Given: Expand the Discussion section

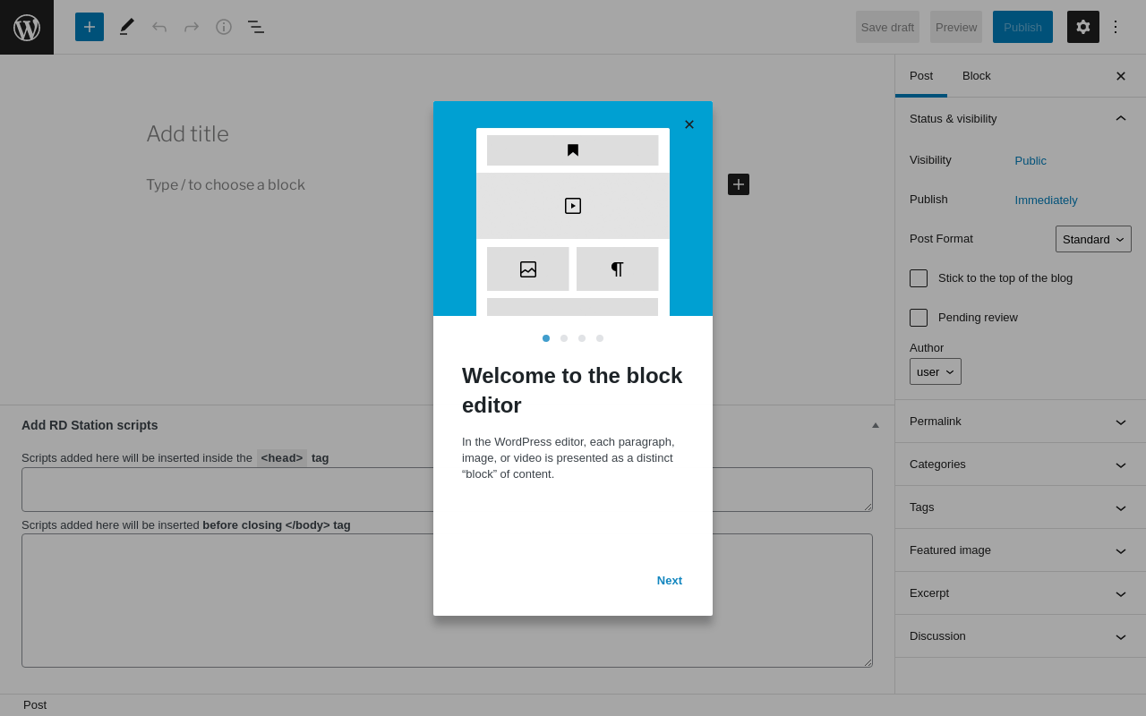Looking at the screenshot, I should (x=1021, y=636).
